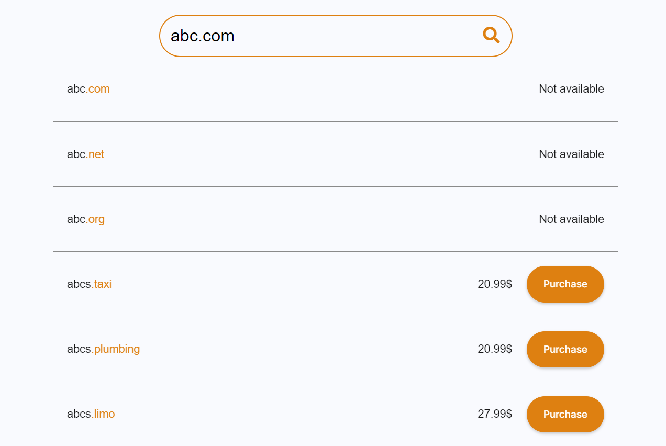Click the magnifying glass search icon
Viewport: 666px width, 446px height.
coord(491,36)
